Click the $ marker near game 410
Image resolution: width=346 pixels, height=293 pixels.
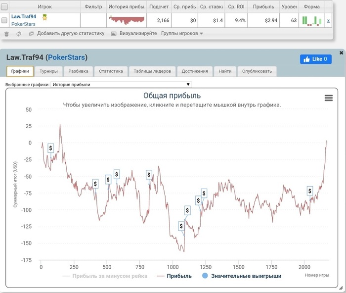(95, 184)
